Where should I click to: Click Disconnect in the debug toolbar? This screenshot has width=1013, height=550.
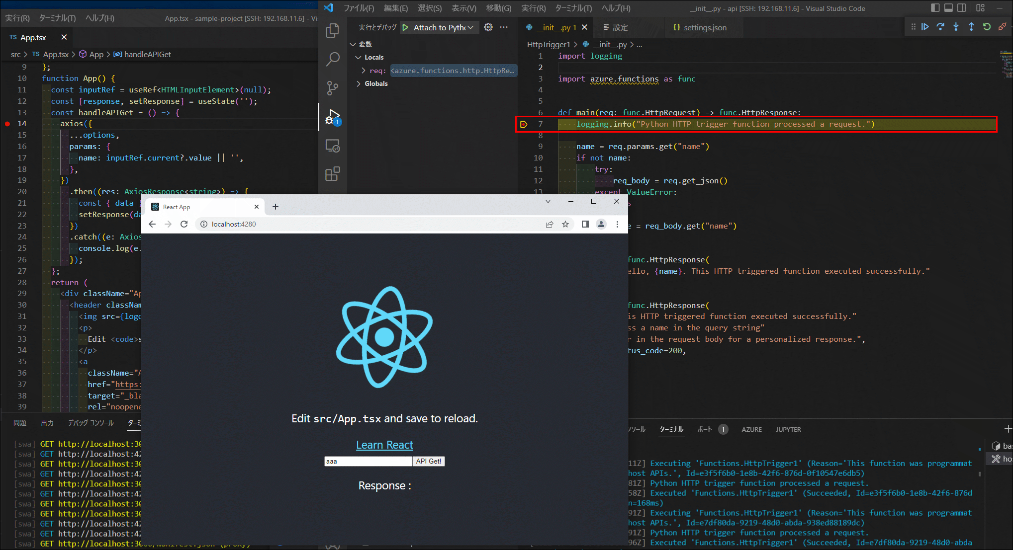(1002, 27)
